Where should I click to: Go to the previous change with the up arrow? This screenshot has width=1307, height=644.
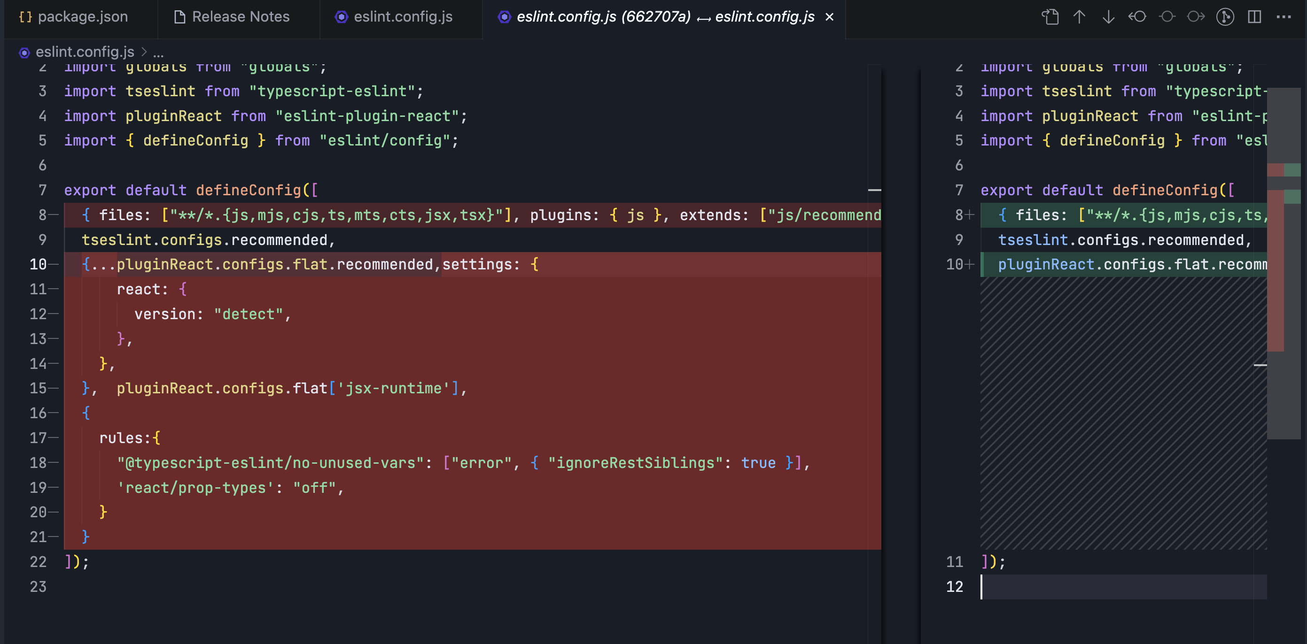(1079, 17)
